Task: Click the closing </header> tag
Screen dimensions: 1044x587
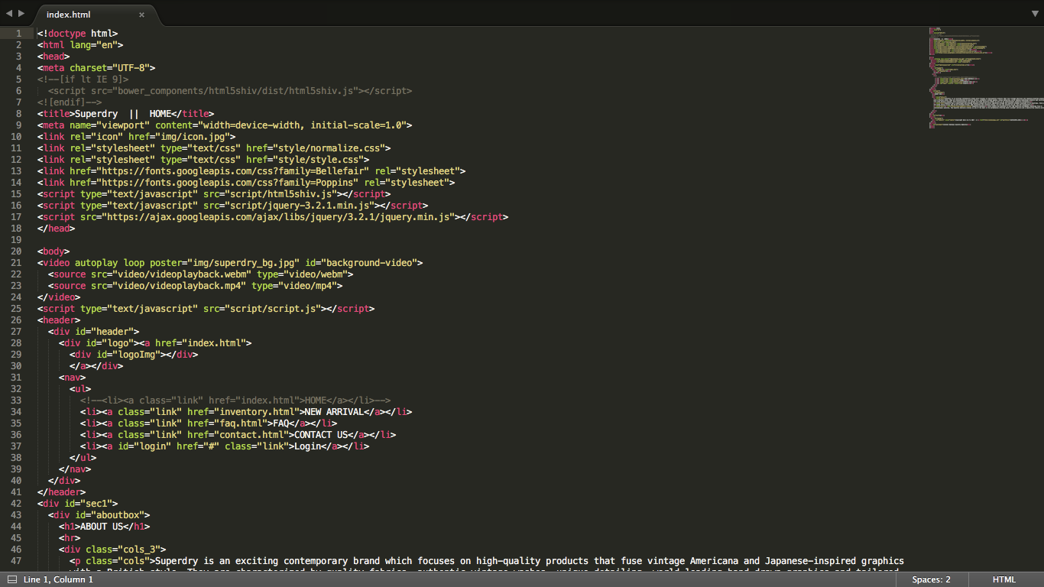Action: (x=61, y=492)
